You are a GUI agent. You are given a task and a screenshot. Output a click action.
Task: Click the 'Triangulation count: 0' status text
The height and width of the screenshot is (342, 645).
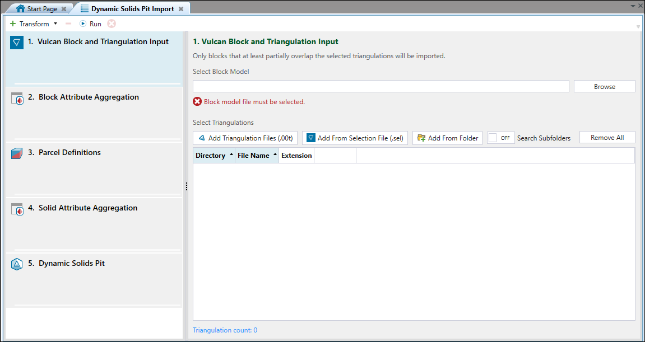click(x=225, y=330)
